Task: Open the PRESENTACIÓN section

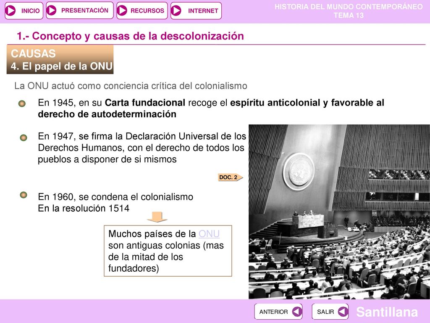Action: (79, 11)
